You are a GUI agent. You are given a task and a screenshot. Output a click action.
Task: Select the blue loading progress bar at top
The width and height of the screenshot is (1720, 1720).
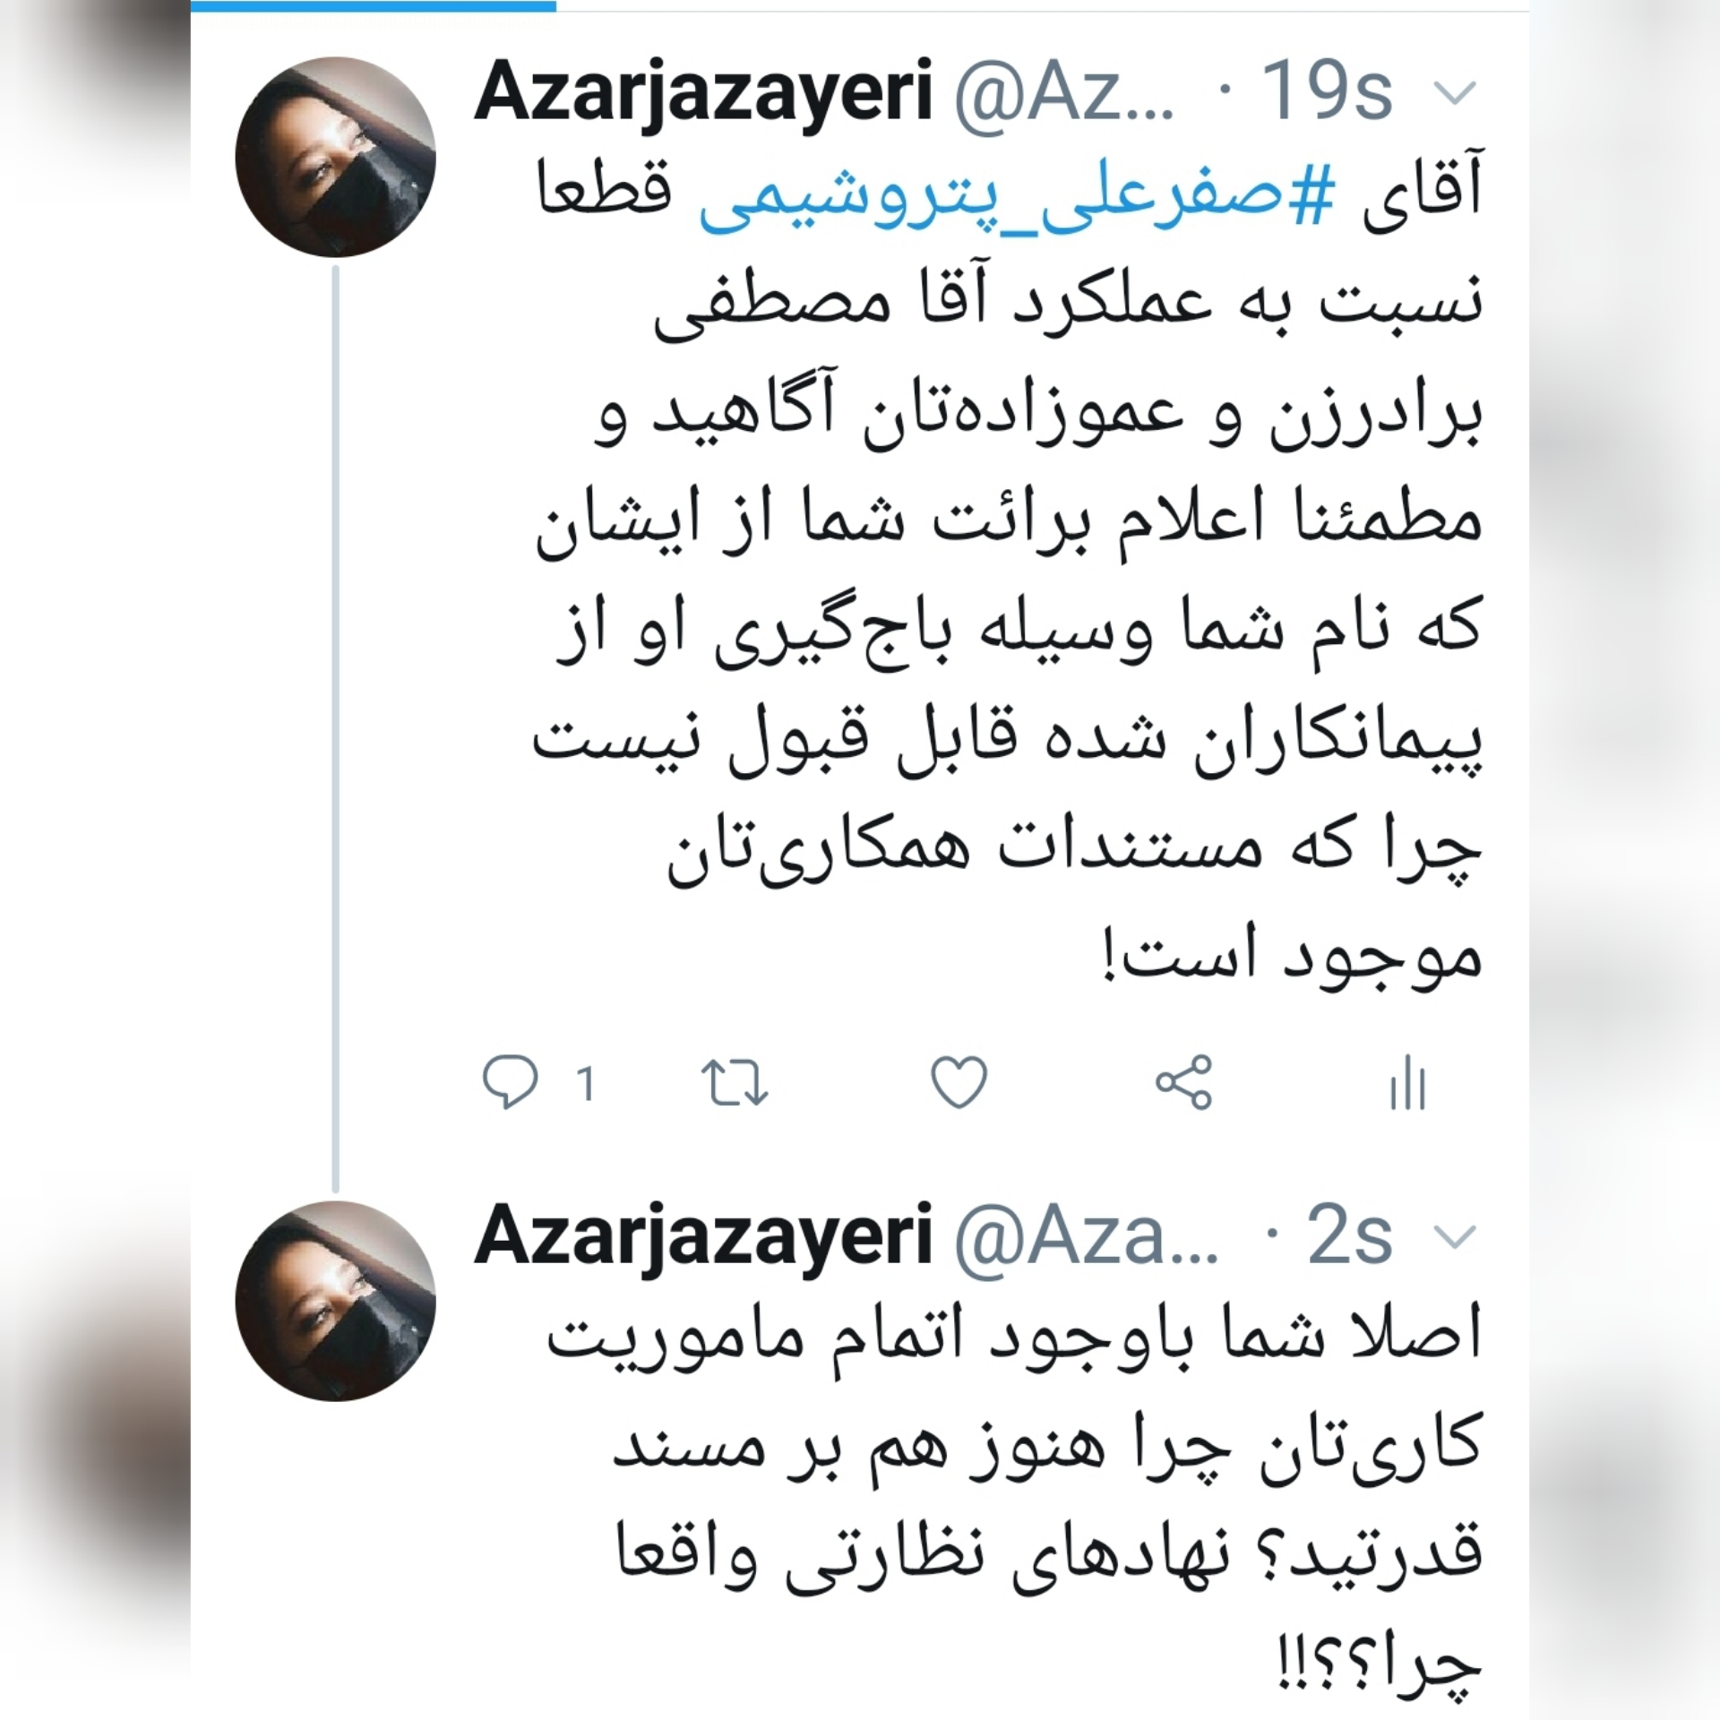(374, 5)
